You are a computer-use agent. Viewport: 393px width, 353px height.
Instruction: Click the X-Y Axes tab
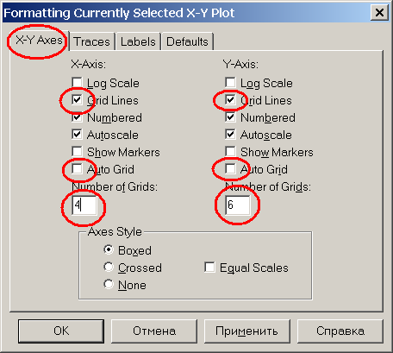tap(39, 41)
